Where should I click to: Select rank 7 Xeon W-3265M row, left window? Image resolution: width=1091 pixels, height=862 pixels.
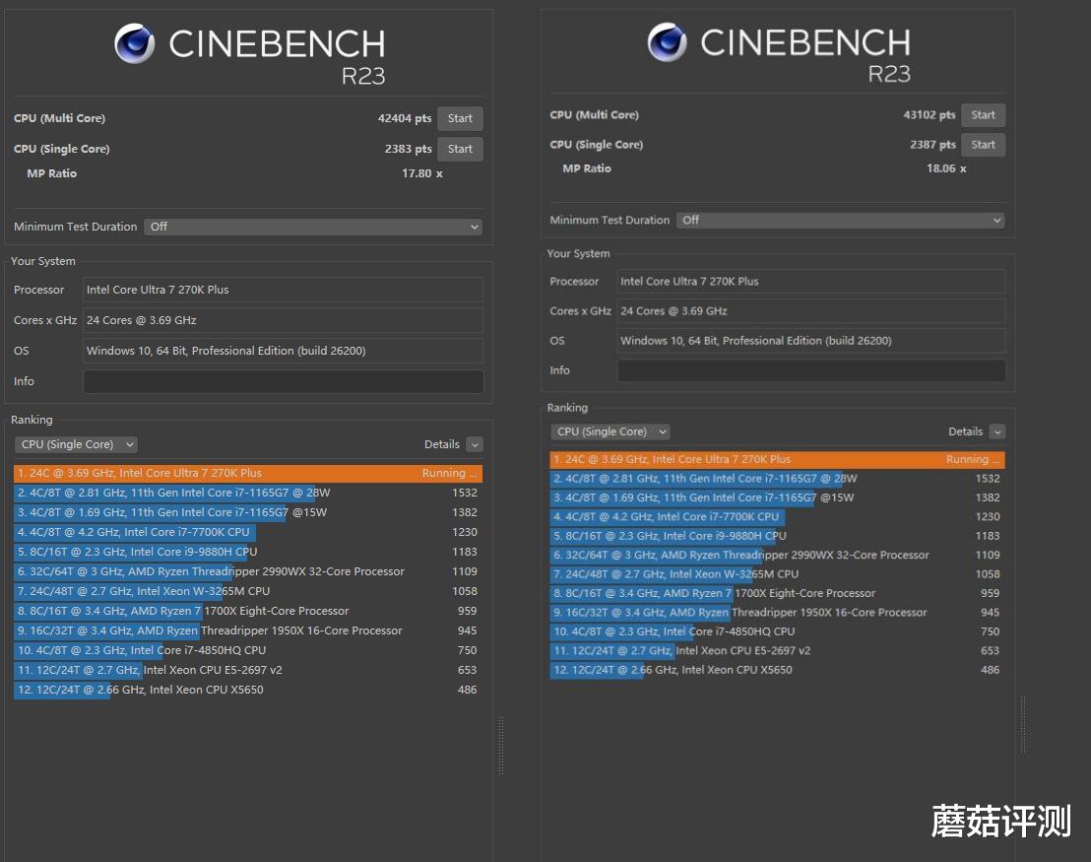point(248,591)
